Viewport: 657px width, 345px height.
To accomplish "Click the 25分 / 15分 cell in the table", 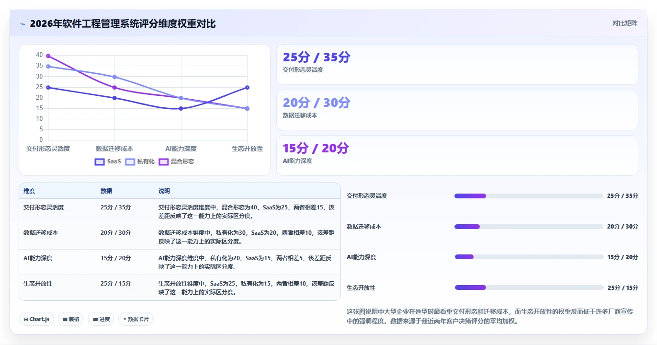I will point(115,284).
